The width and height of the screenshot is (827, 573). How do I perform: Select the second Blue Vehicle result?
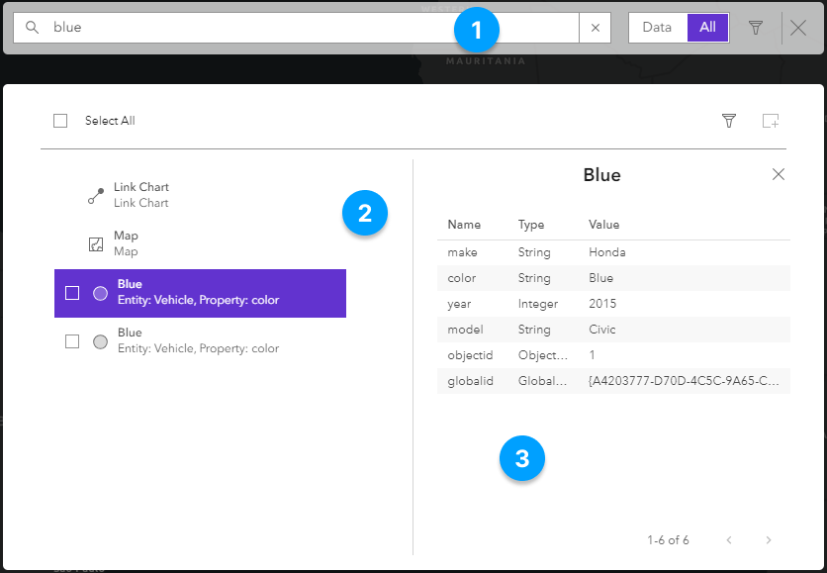coord(198,340)
